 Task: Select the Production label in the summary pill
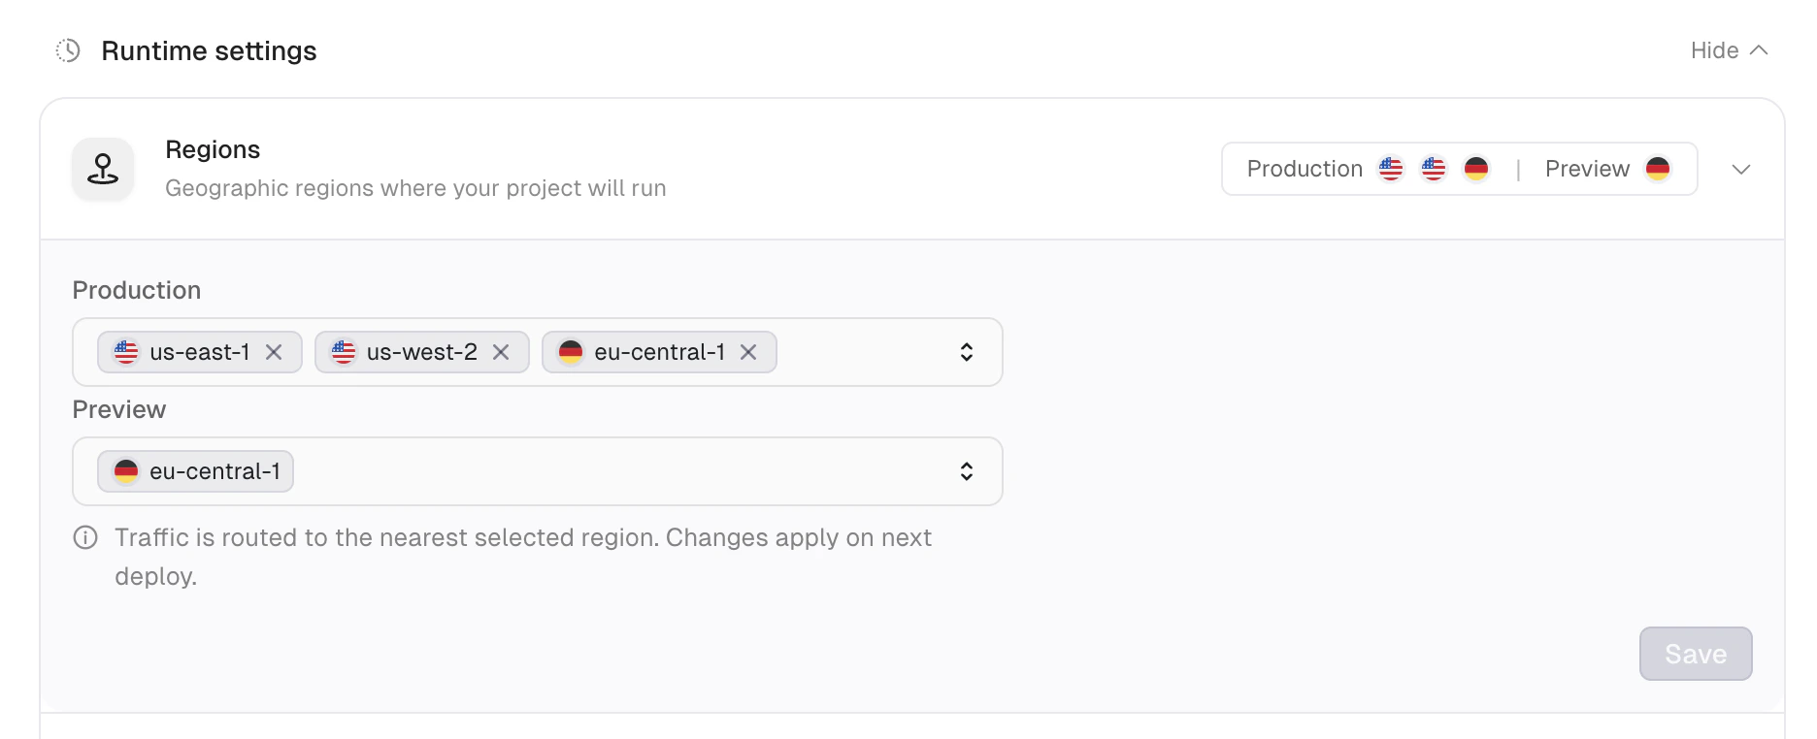coord(1305,168)
